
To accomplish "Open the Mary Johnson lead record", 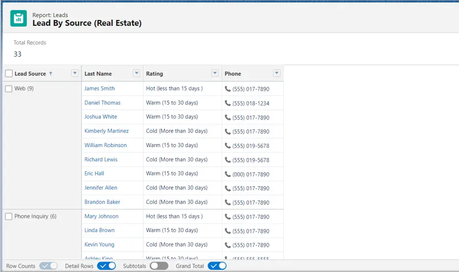I will tap(101, 216).
